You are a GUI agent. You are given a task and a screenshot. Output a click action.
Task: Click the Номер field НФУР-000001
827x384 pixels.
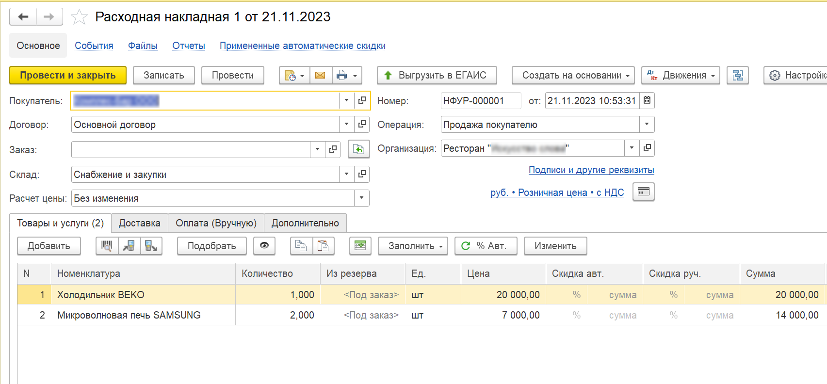click(481, 100)
